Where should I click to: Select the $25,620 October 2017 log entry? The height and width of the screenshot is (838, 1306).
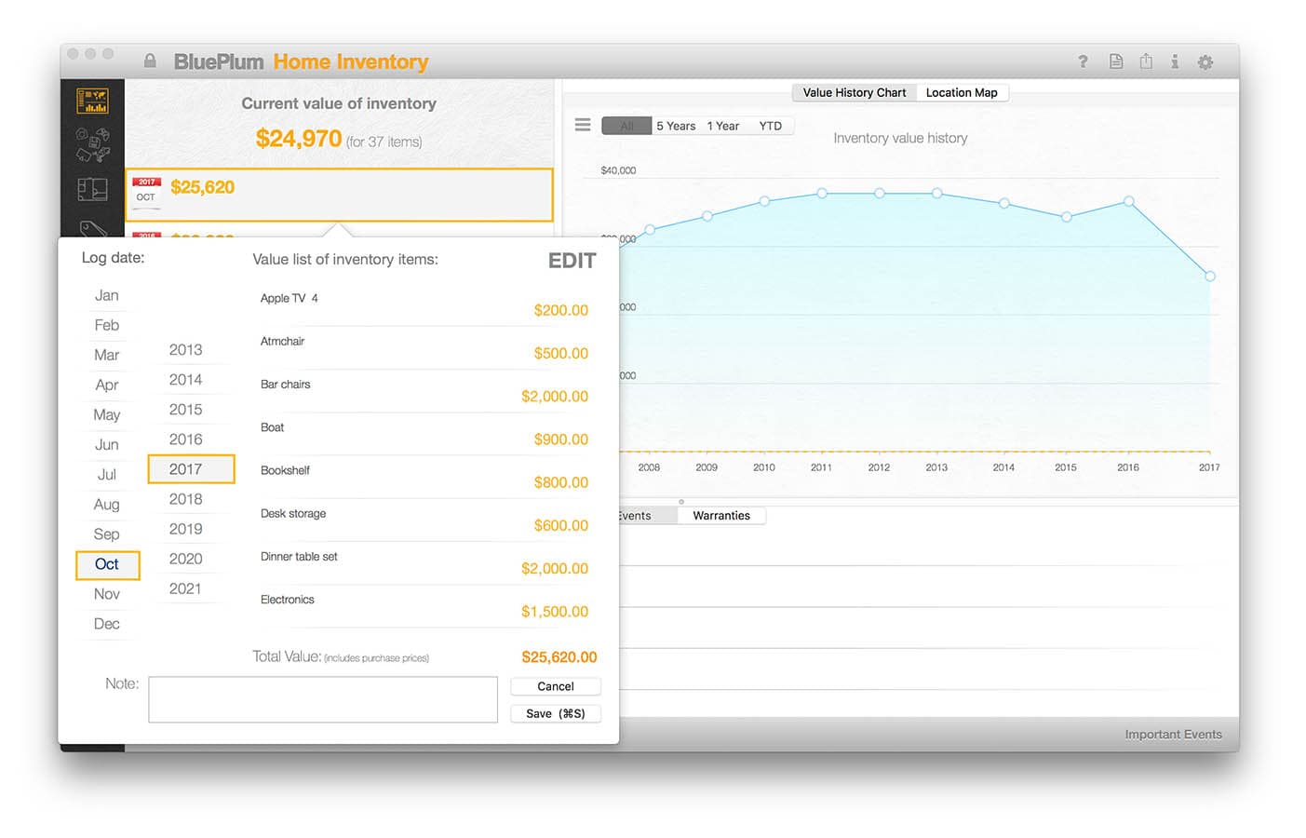pos(340,195)
